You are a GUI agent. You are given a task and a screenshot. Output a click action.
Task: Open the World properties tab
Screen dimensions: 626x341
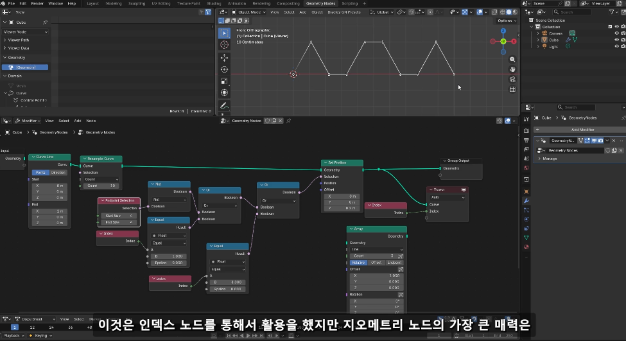pos(526,168)
